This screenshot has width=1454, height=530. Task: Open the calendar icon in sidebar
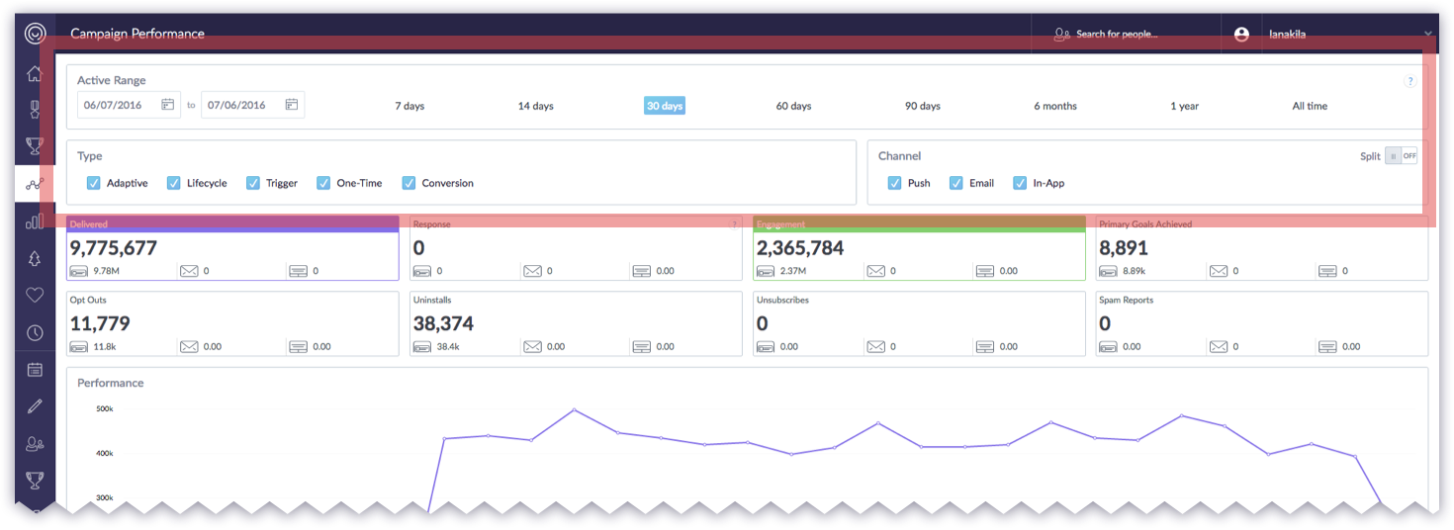pyautogui.click(x=35, y=370)
